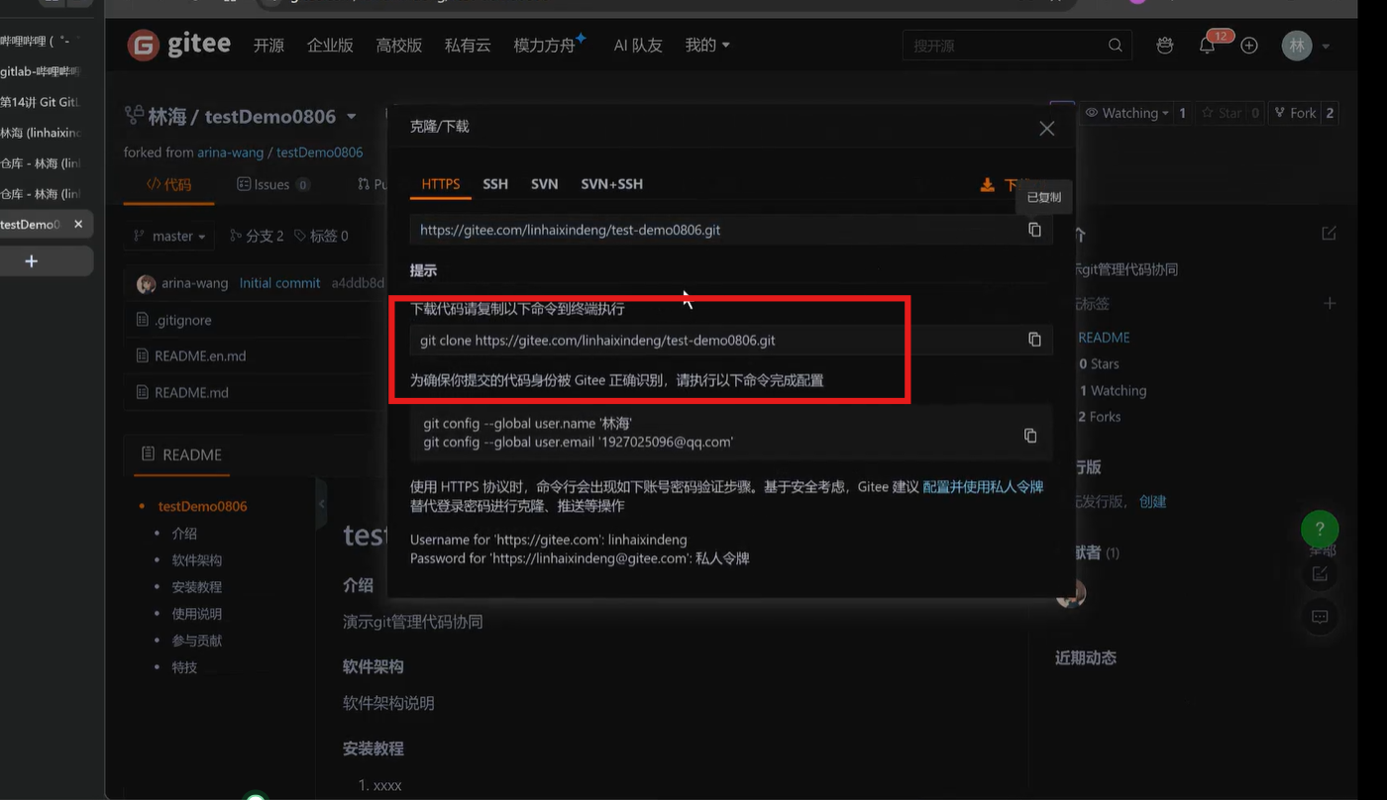Open the README.md file

click(x=191, y=392)
